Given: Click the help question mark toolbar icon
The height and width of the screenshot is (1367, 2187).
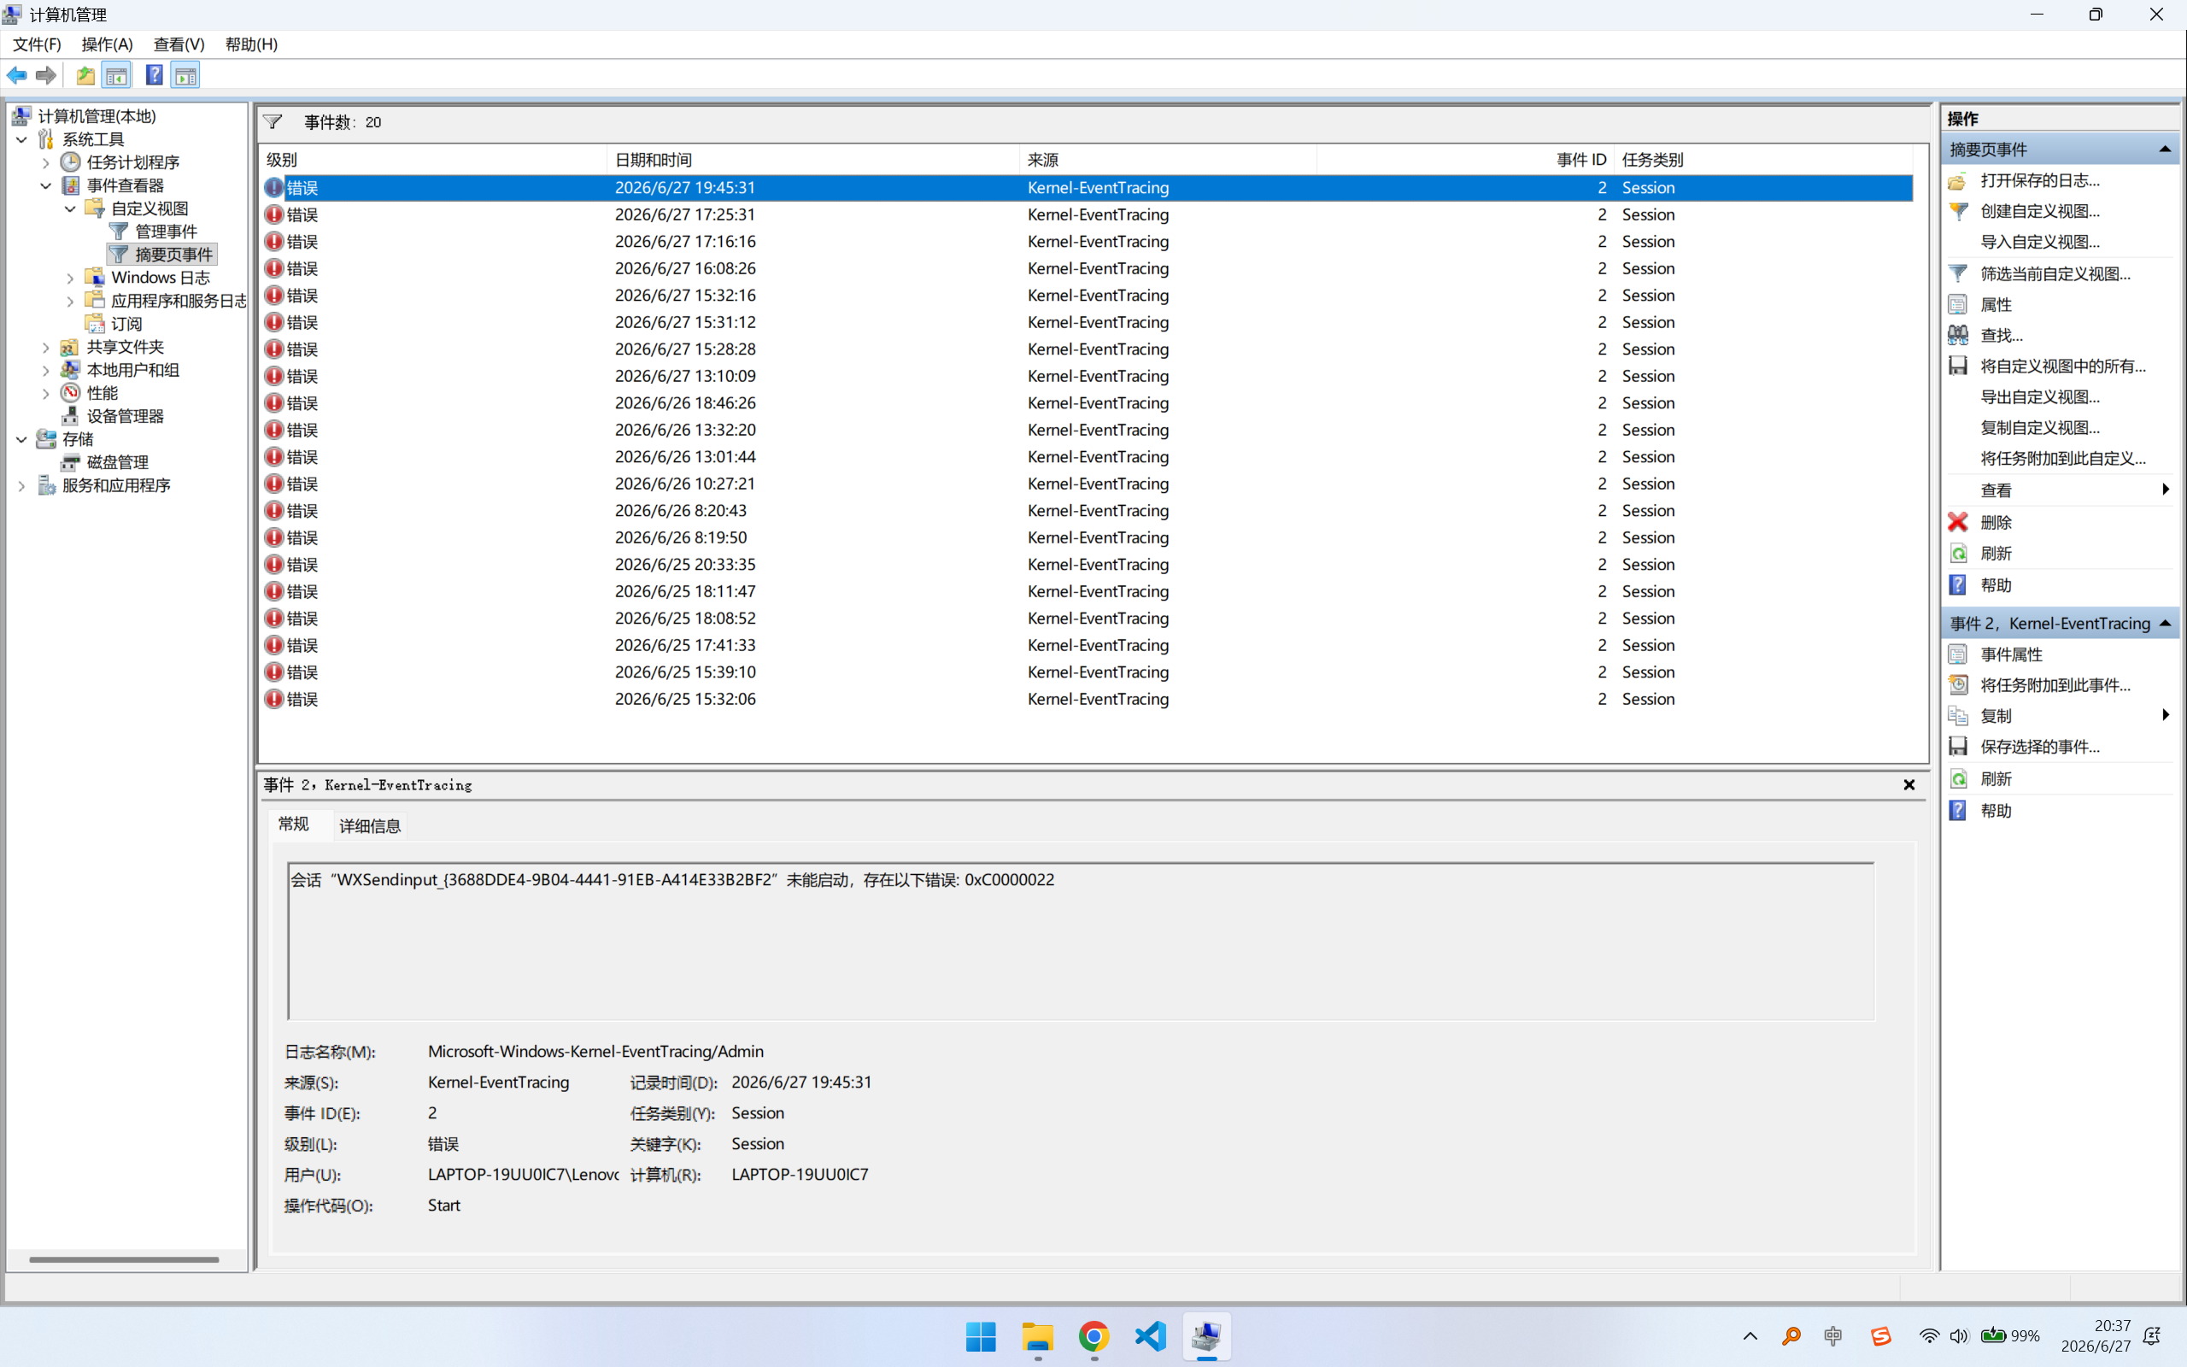Looking at the screenshot, I should [x=155, y=75].
